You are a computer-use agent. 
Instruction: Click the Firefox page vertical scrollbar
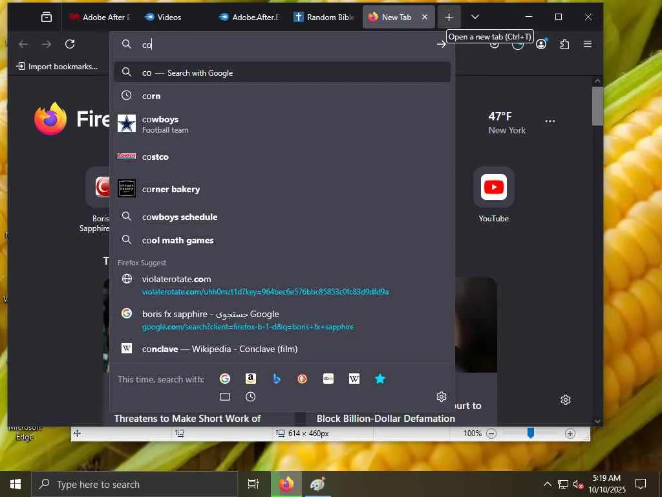point(597,105)
